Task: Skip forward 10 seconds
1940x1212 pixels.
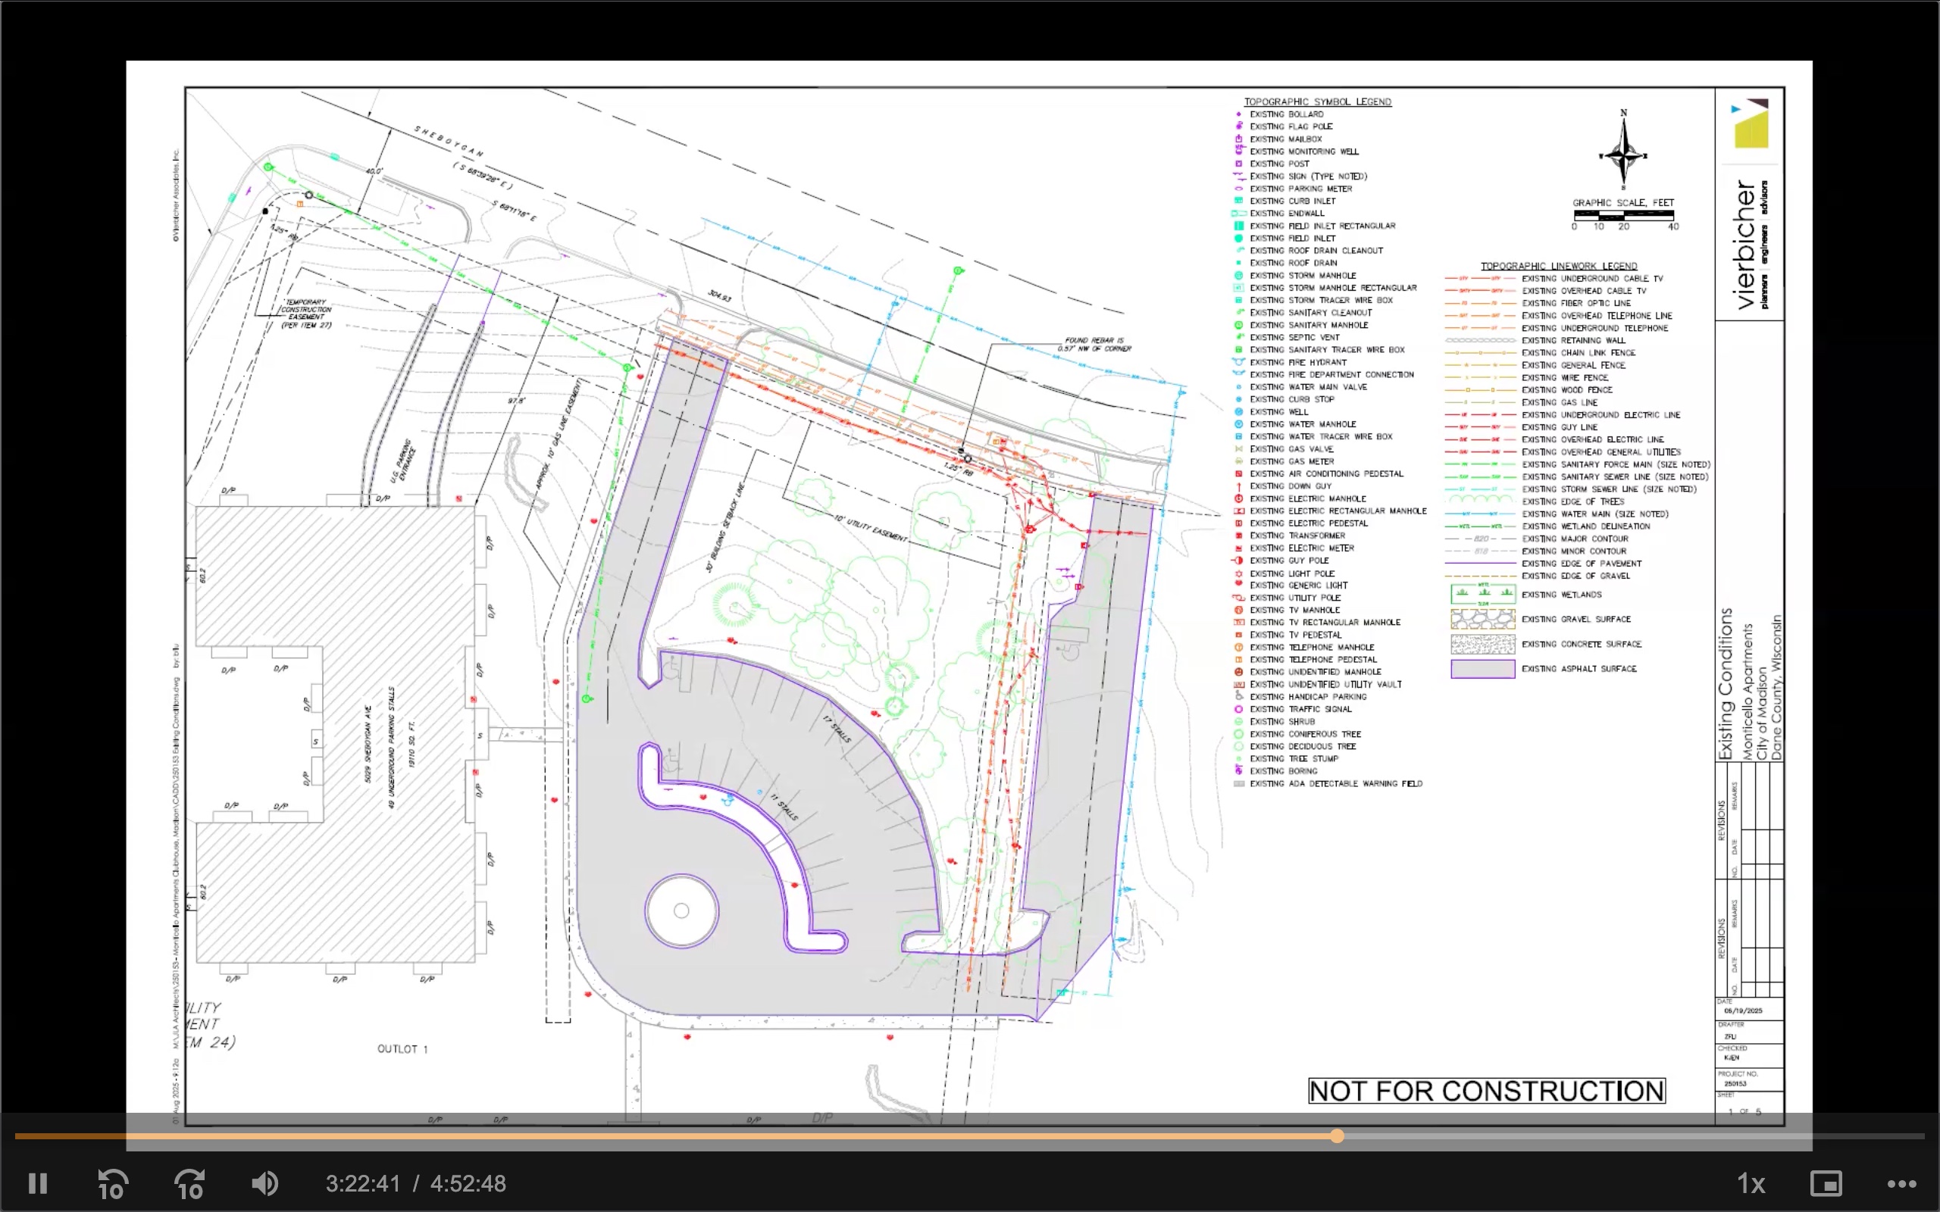Action: 189,1183
